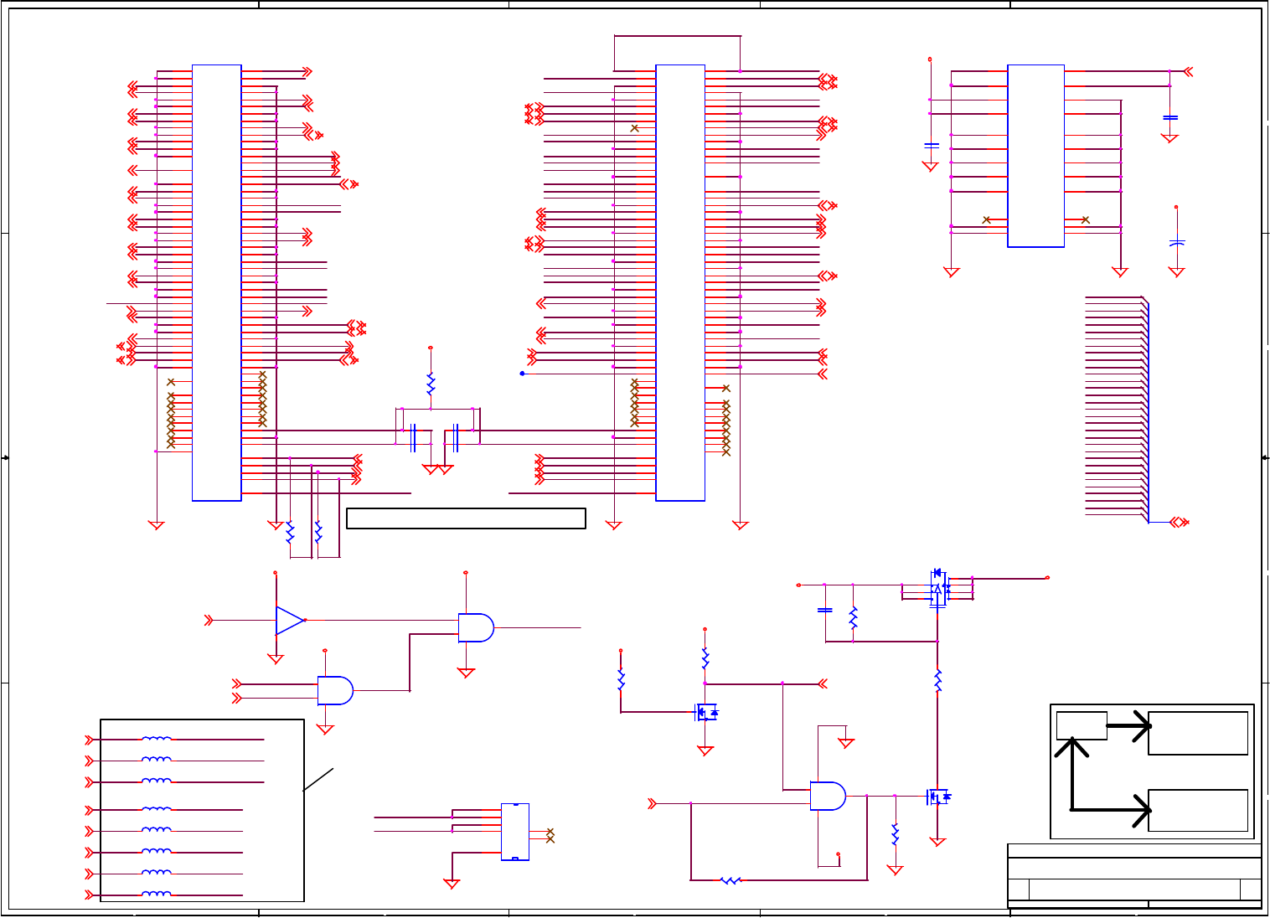Click the title block in the bottom-right corner
The image size is (1270, 918).
(1134, 876)
